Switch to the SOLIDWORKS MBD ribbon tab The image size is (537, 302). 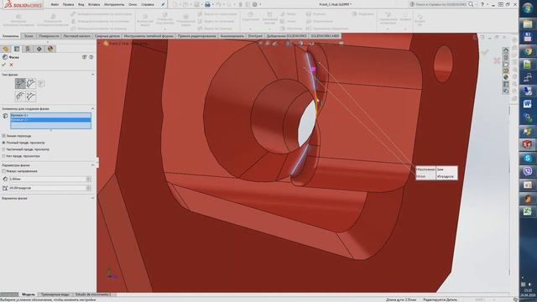click(325, 35)
